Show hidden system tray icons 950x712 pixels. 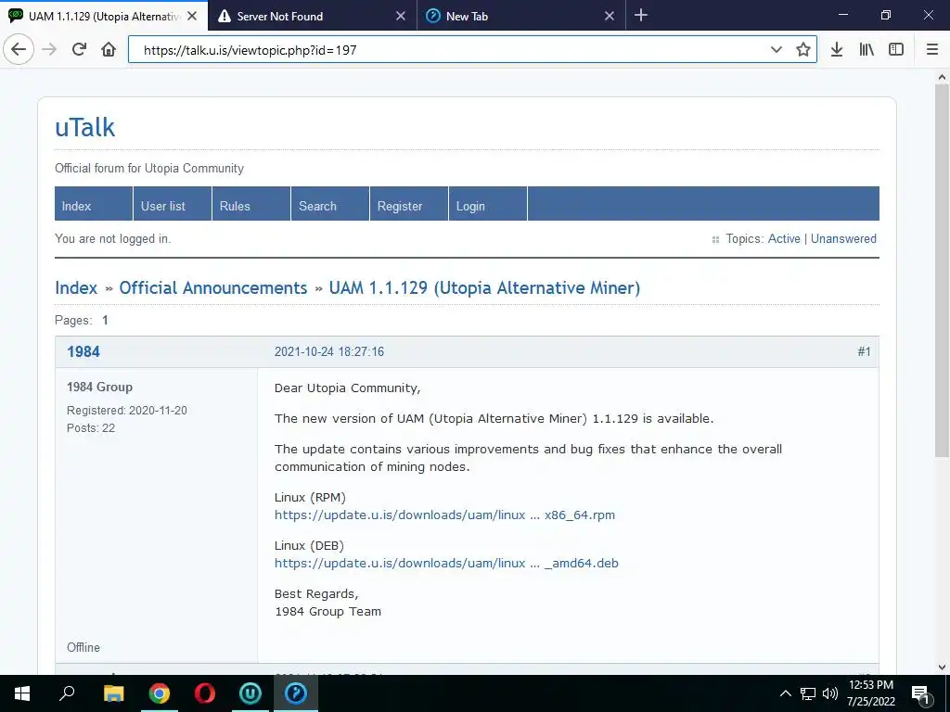785,693
